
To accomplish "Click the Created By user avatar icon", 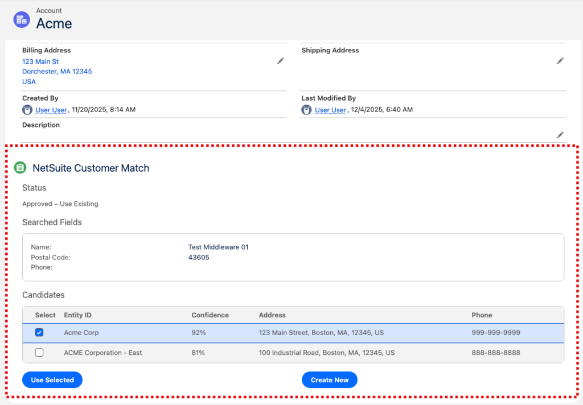I will 27,109.
